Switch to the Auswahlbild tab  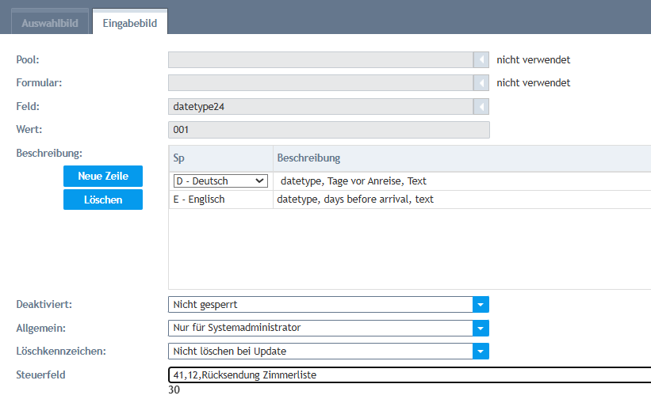click(49, 23)
